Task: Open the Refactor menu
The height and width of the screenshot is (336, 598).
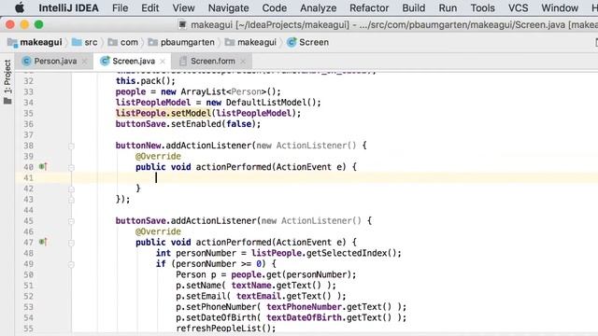Action: 369,7
